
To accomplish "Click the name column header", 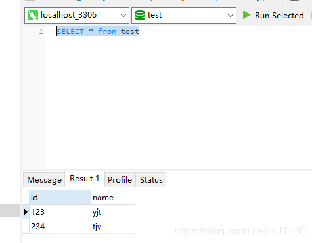I will 113,198.
